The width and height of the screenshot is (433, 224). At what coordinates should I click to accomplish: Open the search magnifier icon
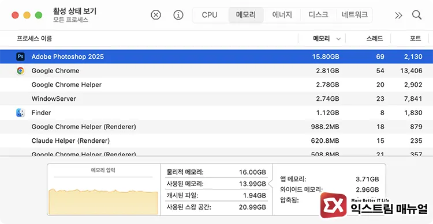pos(417,15)
